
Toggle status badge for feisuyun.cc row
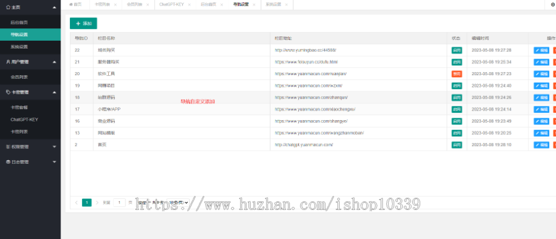[457, 62]
